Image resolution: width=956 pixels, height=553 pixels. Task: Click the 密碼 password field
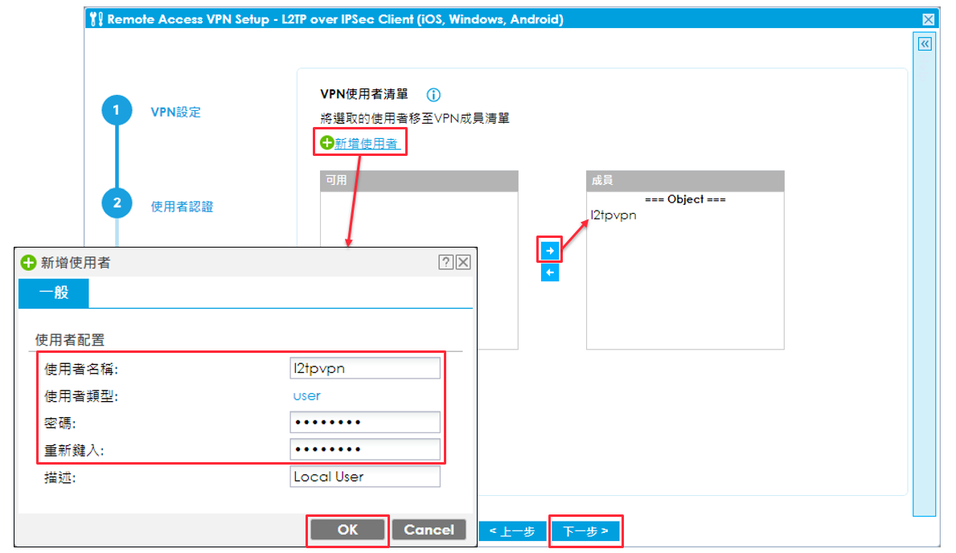coord(364,422)
